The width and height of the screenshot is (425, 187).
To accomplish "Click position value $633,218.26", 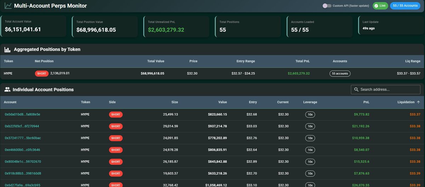I will click(x=217, y=174).
